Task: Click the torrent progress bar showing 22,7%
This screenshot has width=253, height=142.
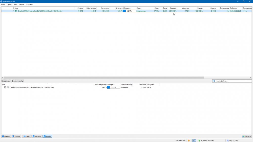Action: pos(129,11)
